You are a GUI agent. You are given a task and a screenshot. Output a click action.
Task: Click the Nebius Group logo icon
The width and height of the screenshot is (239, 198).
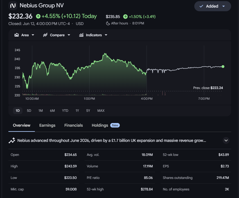coord(13,6)
